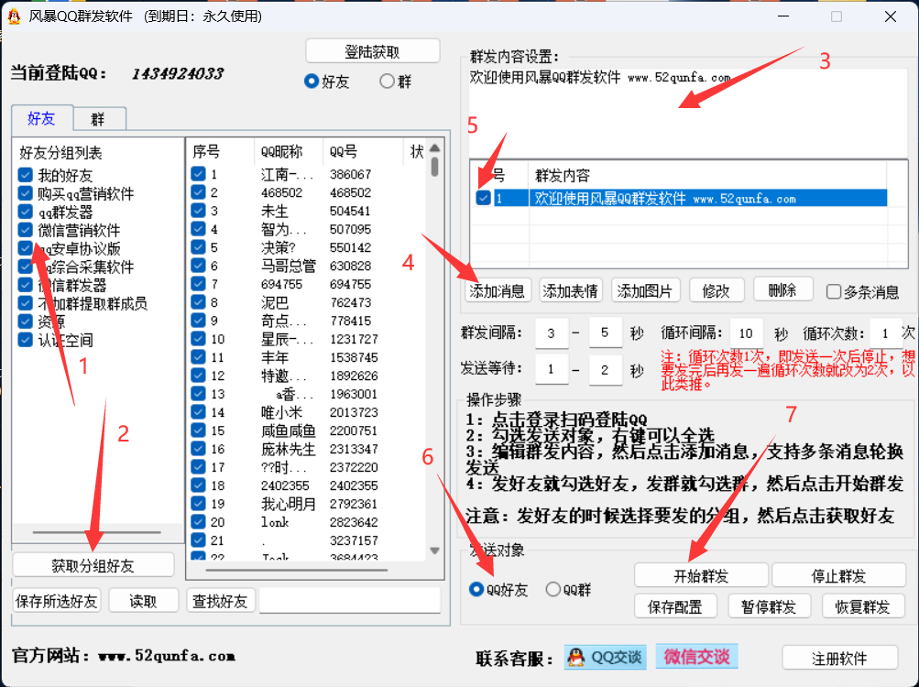Select the highlighted message row 欢迎使用风暴QQ群发软件

pos(681,198)
